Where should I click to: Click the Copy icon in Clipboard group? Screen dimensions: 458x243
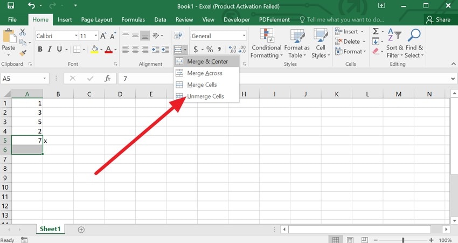23,43
